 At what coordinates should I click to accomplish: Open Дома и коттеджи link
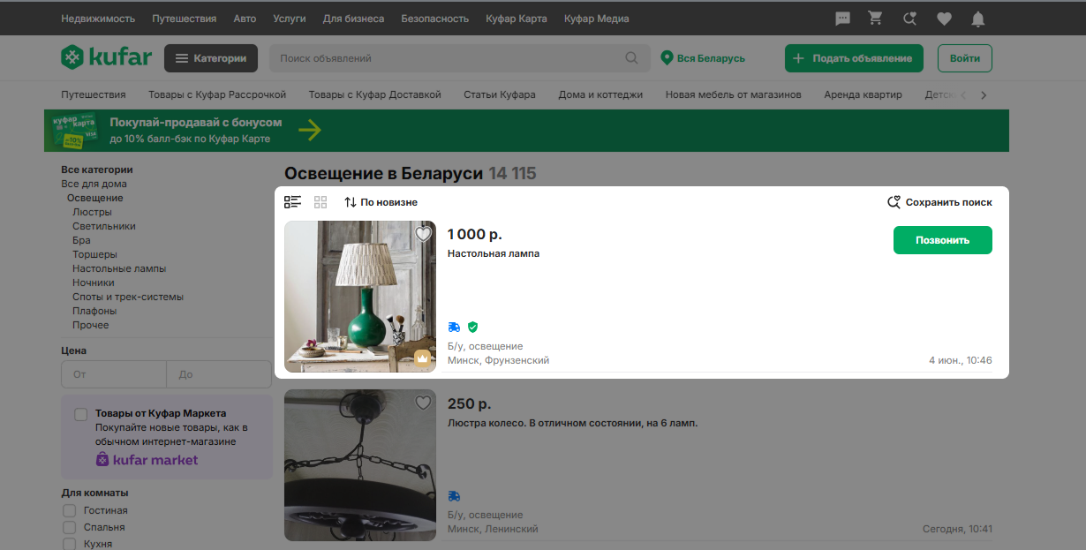pyautogui.click(x=600, y=94)
